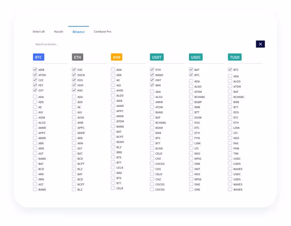Check TRX in the TUSD column
Screen dimensions: 291x226
(230, 153)
